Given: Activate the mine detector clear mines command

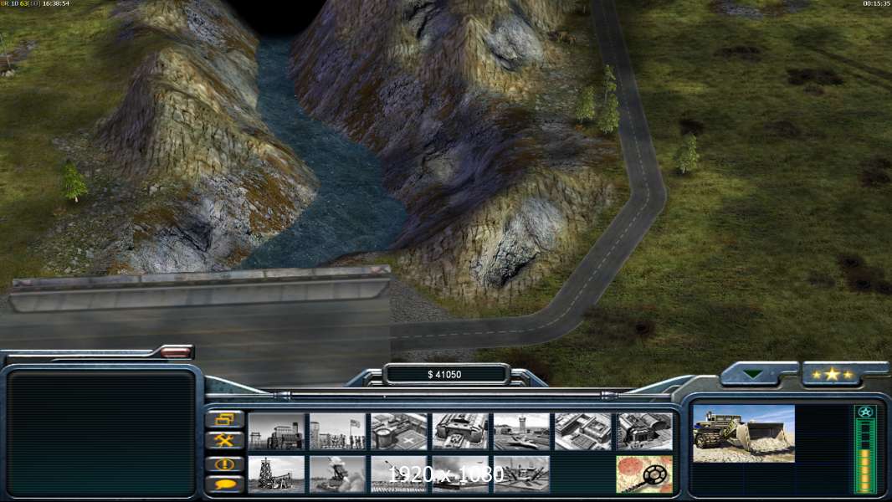Looking at the screenshot, I should pyautogui.click(x=644, y=474).
